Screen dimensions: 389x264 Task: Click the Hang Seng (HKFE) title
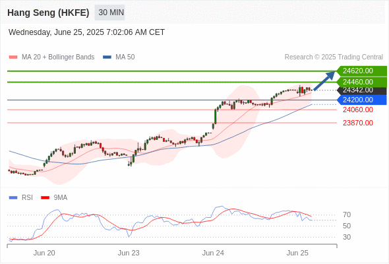click(48, 13)
